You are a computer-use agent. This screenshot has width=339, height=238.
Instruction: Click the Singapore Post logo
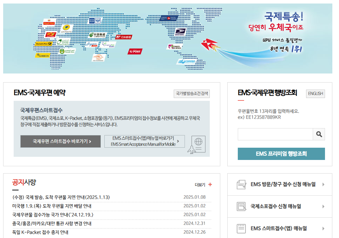pyautogui.click(x=92, y=44)
